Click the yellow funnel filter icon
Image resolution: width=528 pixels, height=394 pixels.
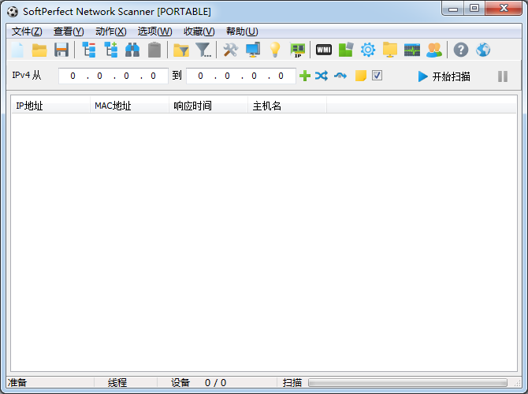tap(181, 50)
